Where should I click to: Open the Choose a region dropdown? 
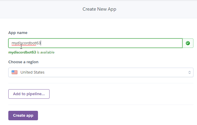pyautogui.click(x=101, y=72)
